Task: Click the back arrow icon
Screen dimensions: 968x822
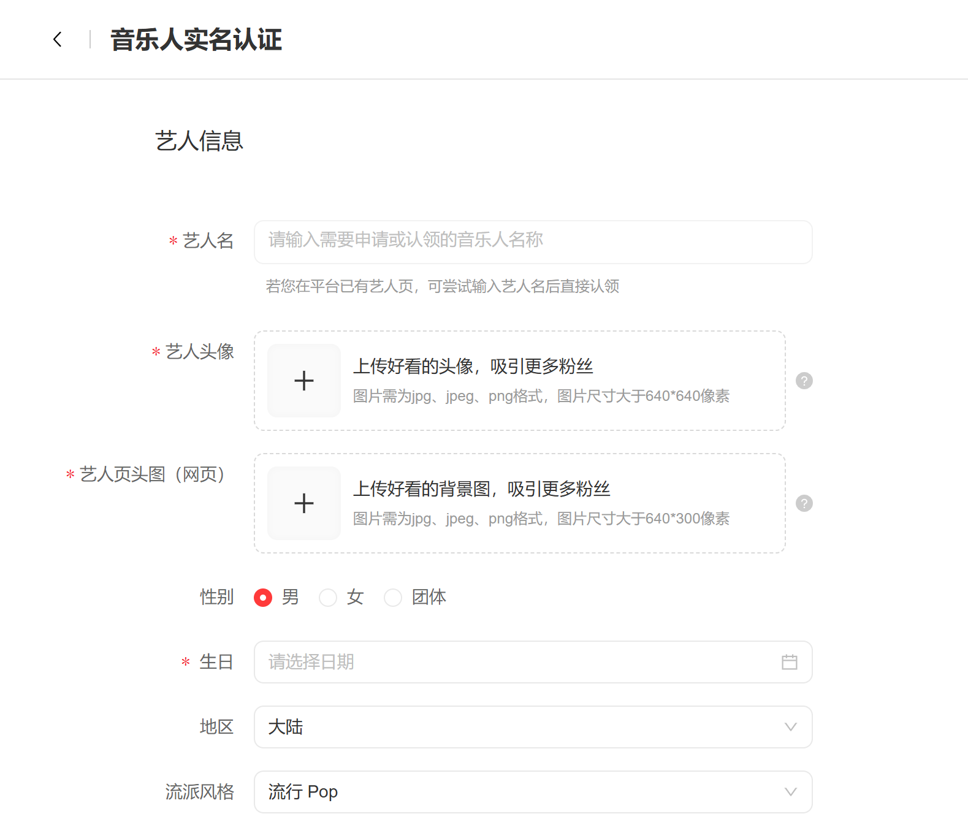Action: 58,40
